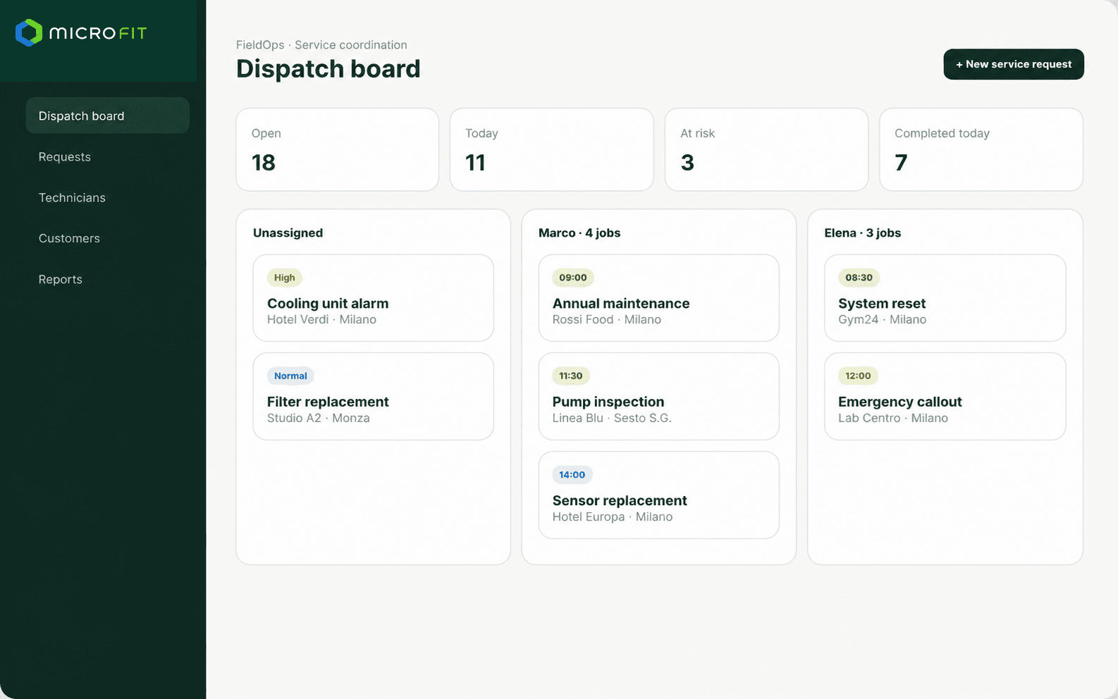This screenshot has height=699, width=1118.
Task: Open the Emergency callout job card
Action: pyautogui.click(x=945, y=397)
